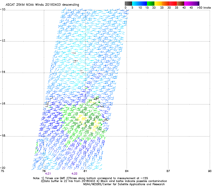
Task: Click the '87' longitude axis label
Action: pyautogui.click(x=168, y=171)
